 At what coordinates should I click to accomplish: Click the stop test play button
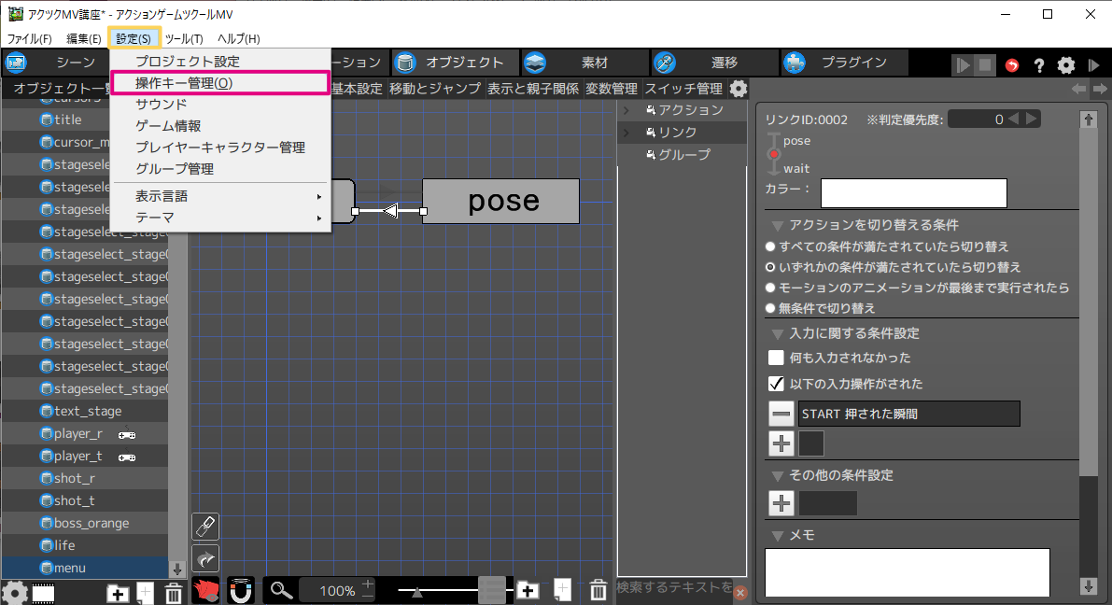click(985, 65)
